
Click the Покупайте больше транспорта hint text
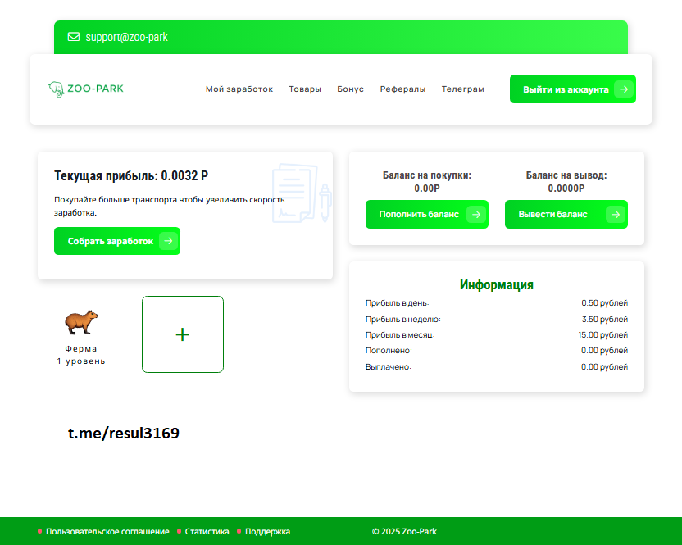click(x=169, y=207)
